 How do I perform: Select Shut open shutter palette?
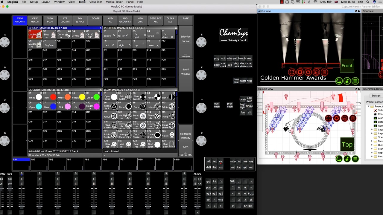click(x=154, y=145)
